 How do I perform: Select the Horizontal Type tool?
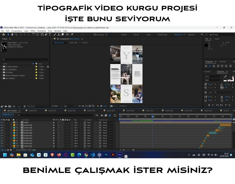(x=50, y=35)
